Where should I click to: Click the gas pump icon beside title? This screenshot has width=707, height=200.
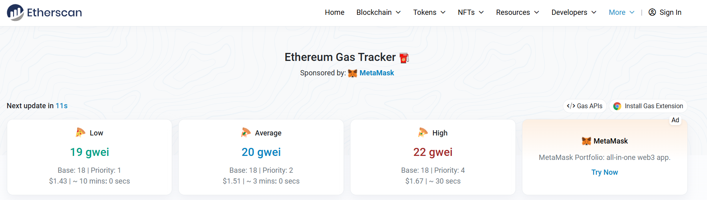404,58
